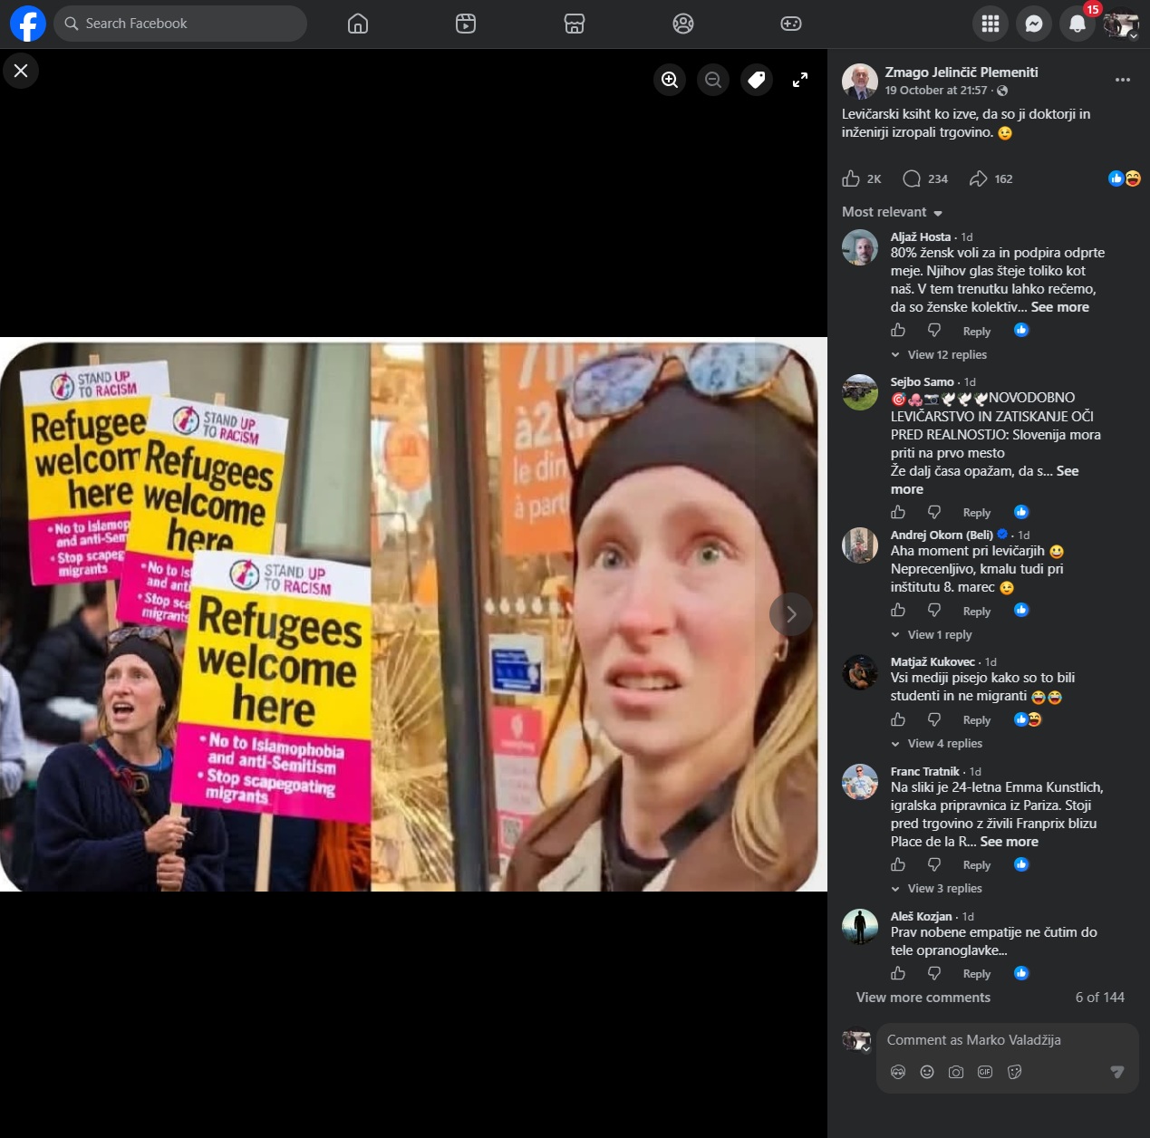The height and width of the screenshot is (1138, 1150).
Task: Reply to Sejbo Samo's comment
Action: point(977,513)
